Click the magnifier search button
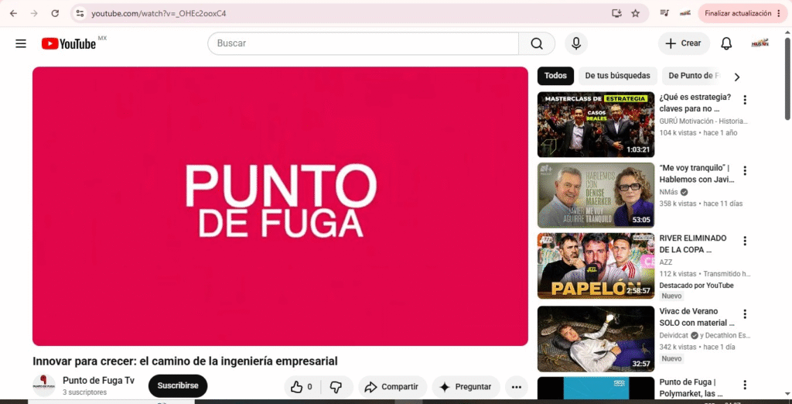 point(537,43)
